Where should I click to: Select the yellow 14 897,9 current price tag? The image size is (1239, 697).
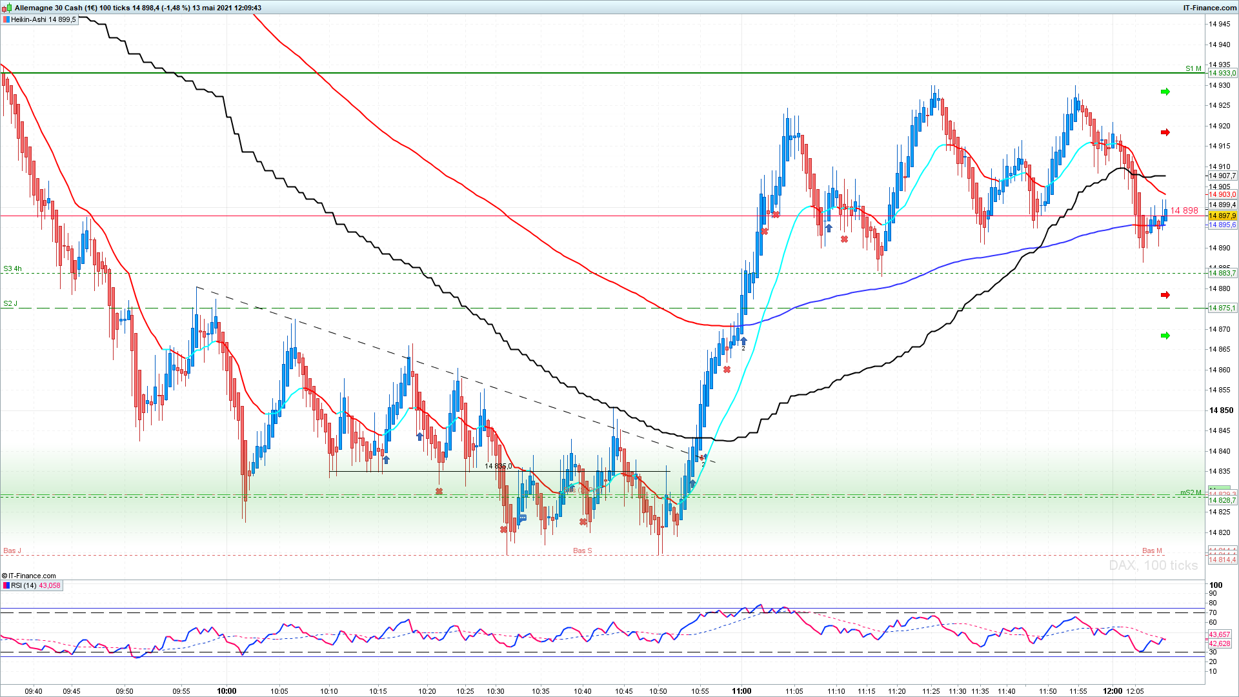(x=1222, y=216)
